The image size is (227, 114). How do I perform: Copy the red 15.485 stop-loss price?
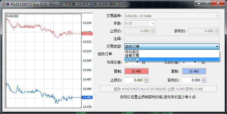click(x=136, y=71)
